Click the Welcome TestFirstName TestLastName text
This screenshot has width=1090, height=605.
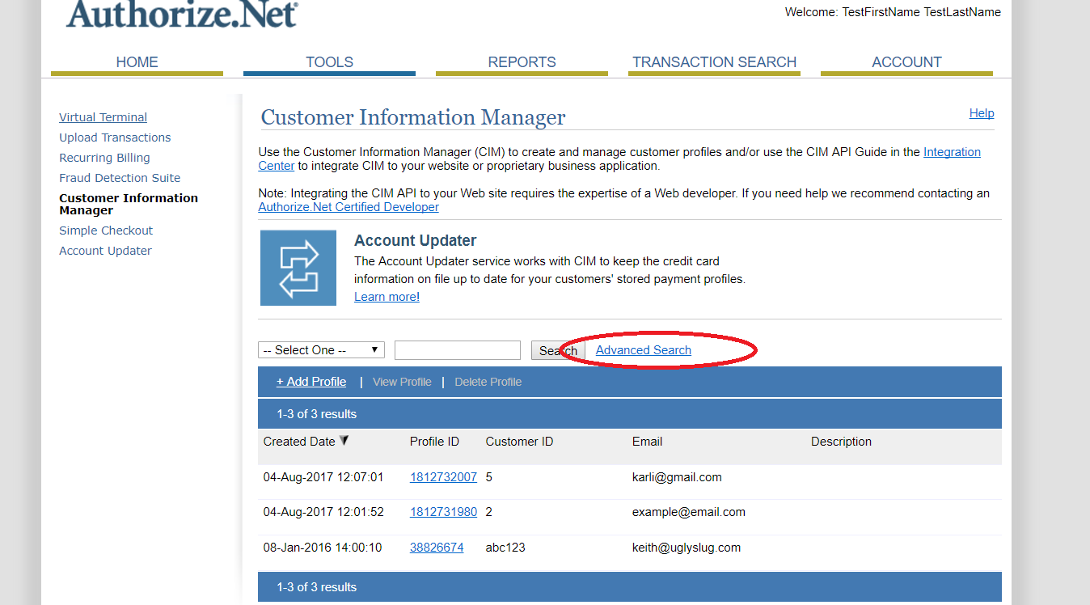coord(893,12)
